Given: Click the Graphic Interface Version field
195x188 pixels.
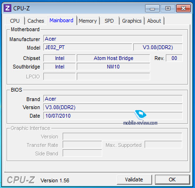Looking at the screenshot, I should [x=122, y=137].
